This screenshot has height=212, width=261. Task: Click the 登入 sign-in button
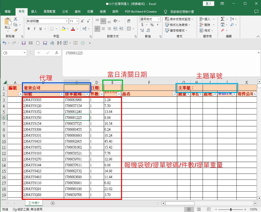[208, 3]
